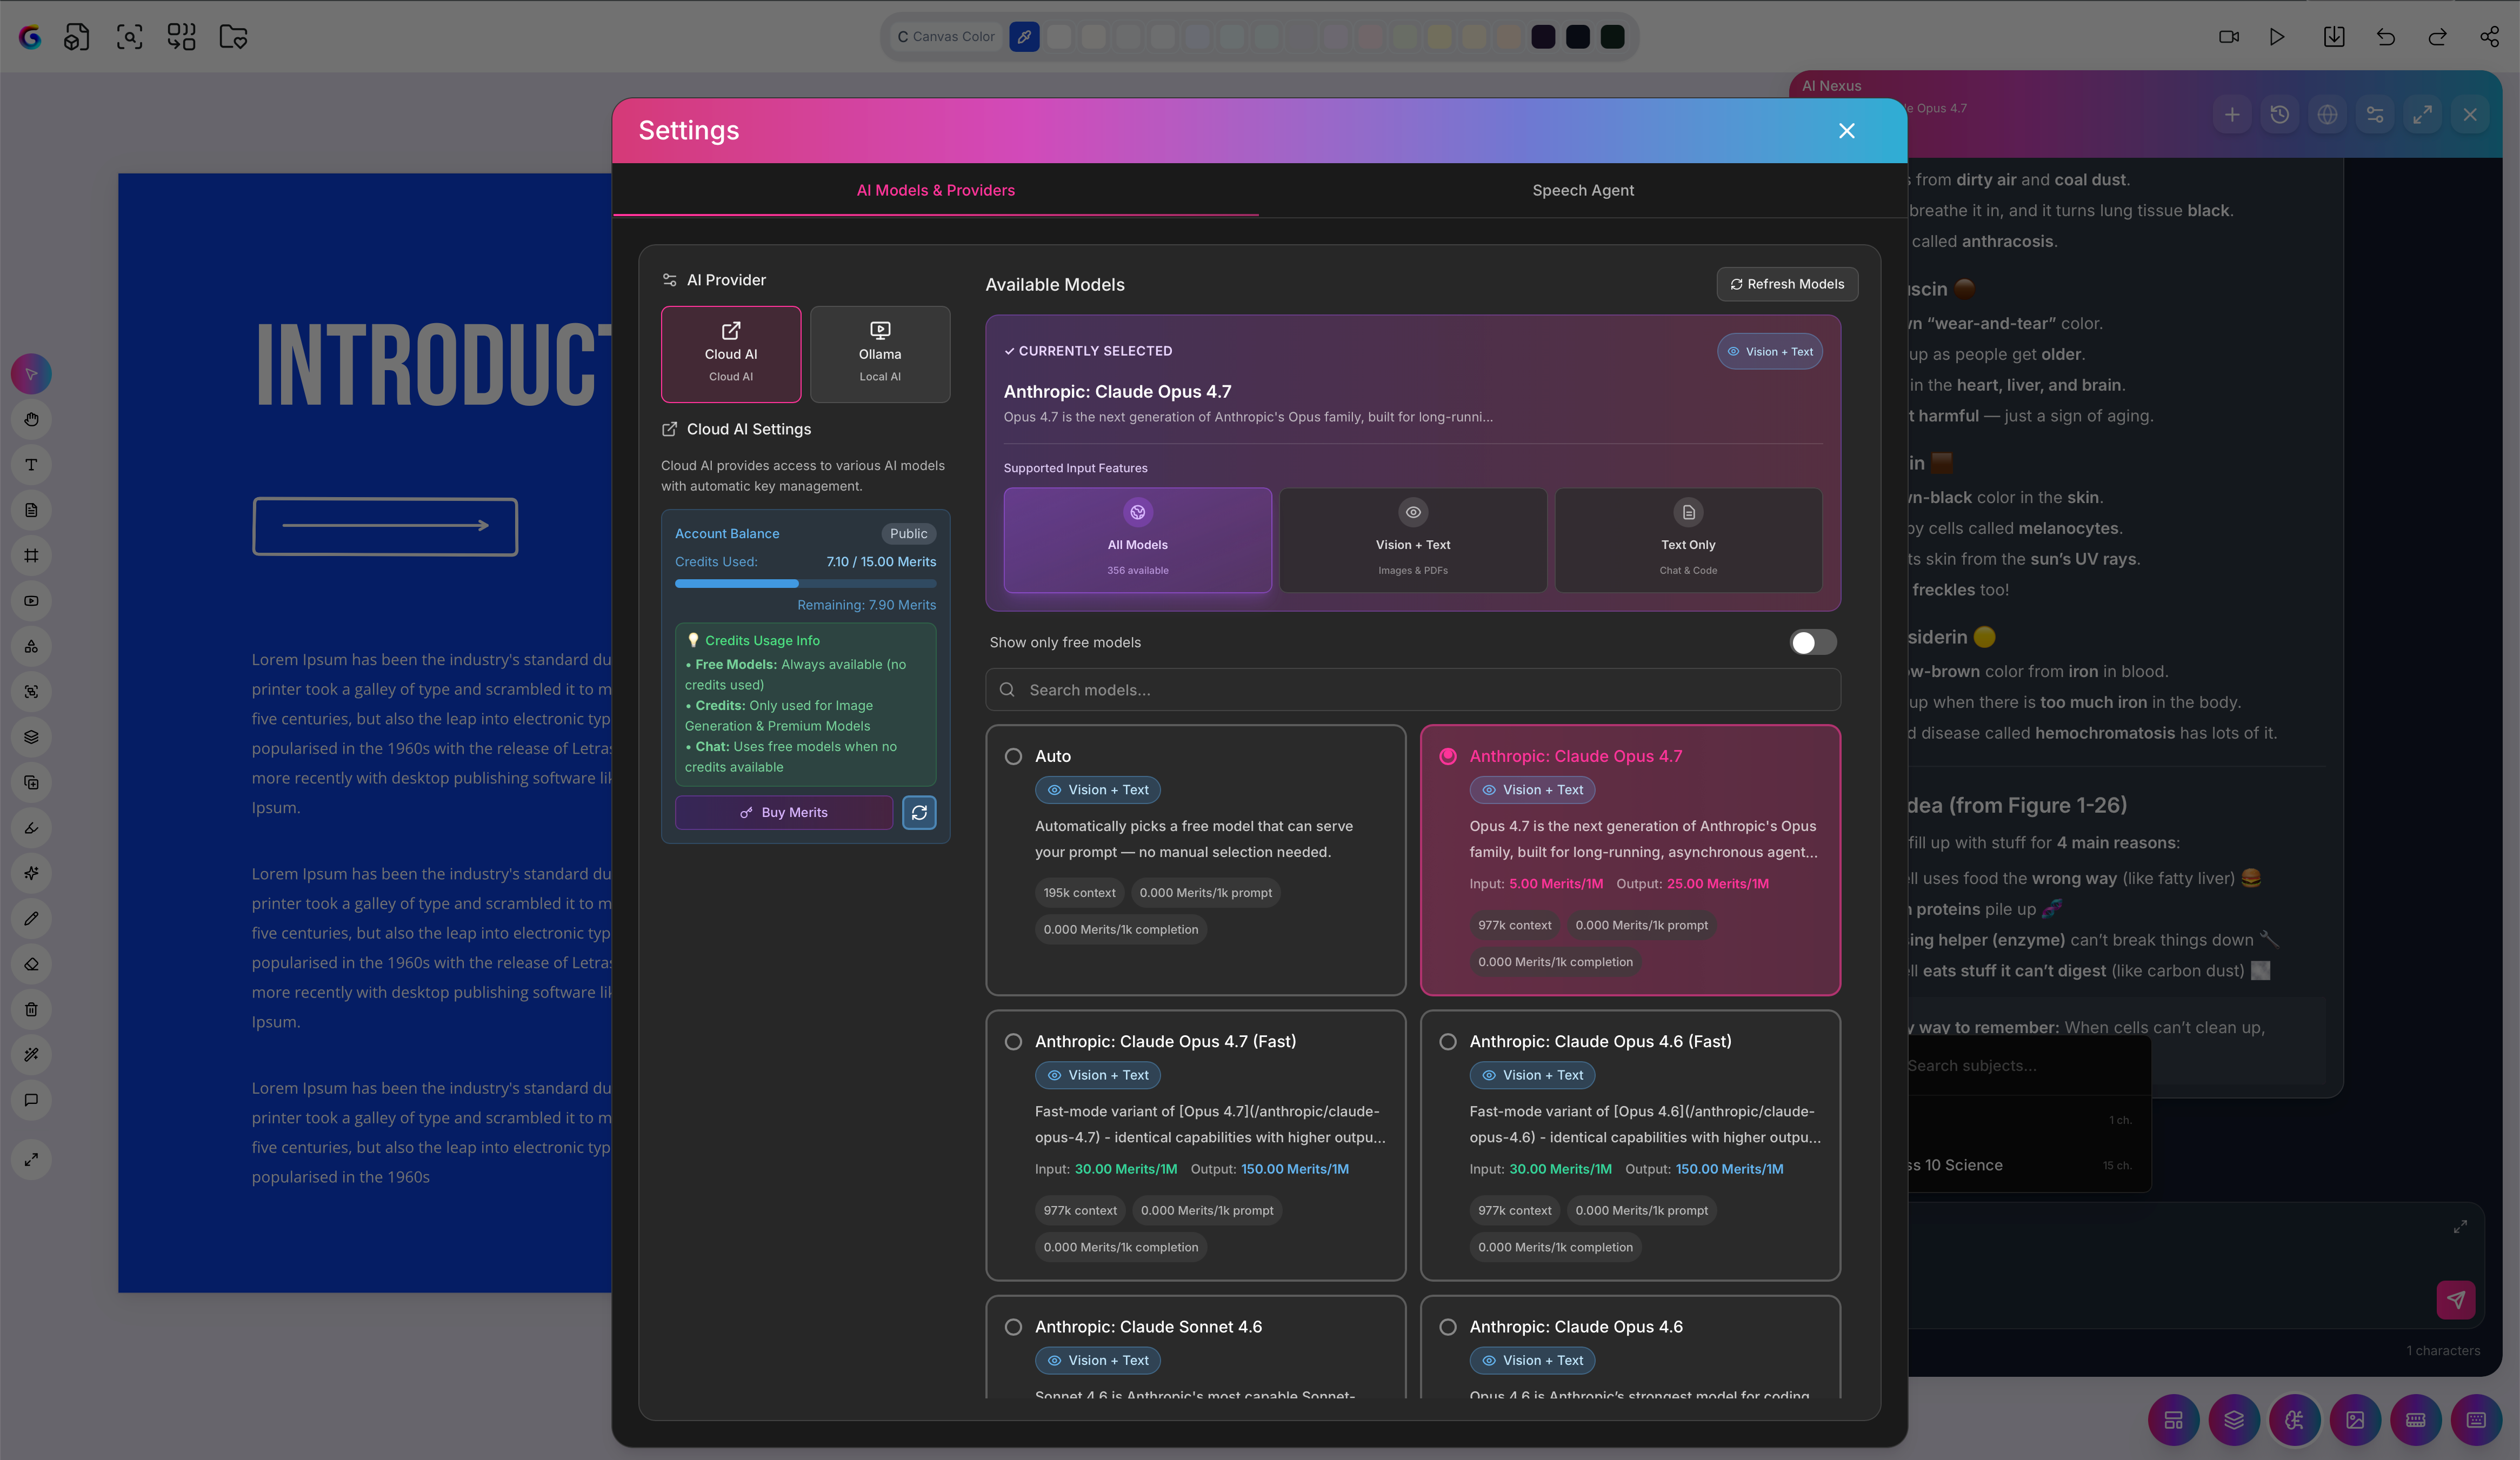
Task: Click the Refresh Models button
Action: click(x=1787, y=284)
